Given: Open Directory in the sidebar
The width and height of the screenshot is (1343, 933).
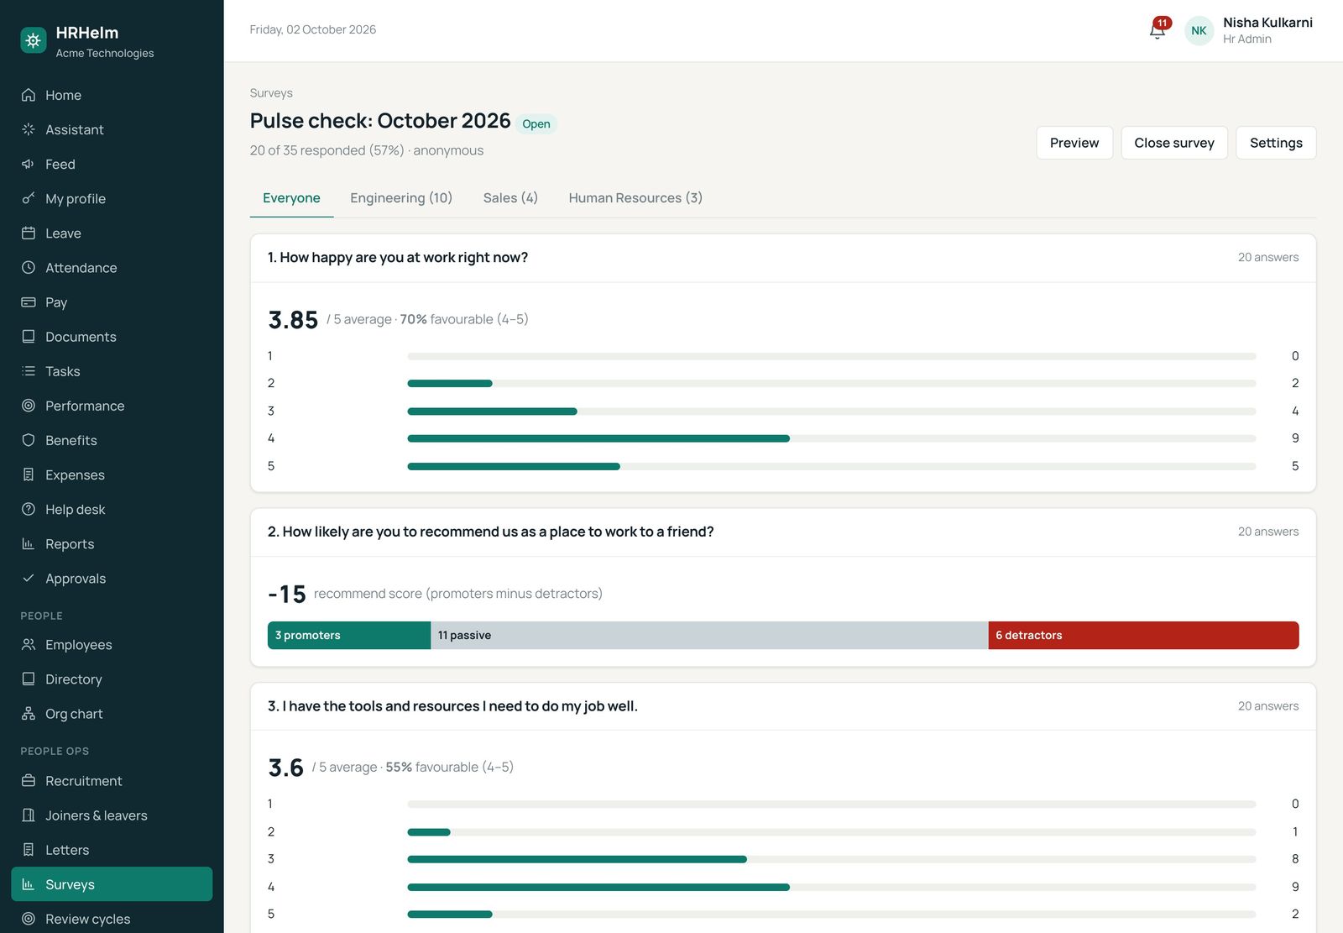Looking at the screenshot, I should pos(112,679).
